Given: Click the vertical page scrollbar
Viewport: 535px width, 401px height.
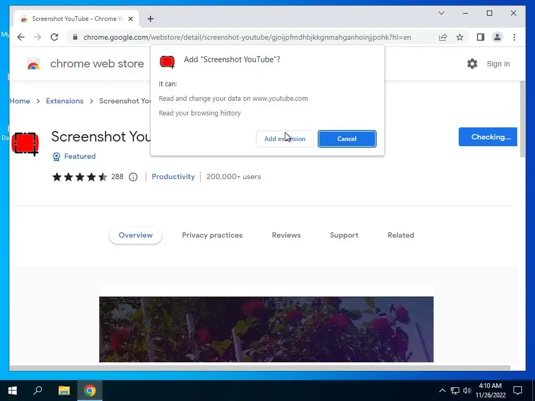Looking at the screenshot, I should click(522, 120).
